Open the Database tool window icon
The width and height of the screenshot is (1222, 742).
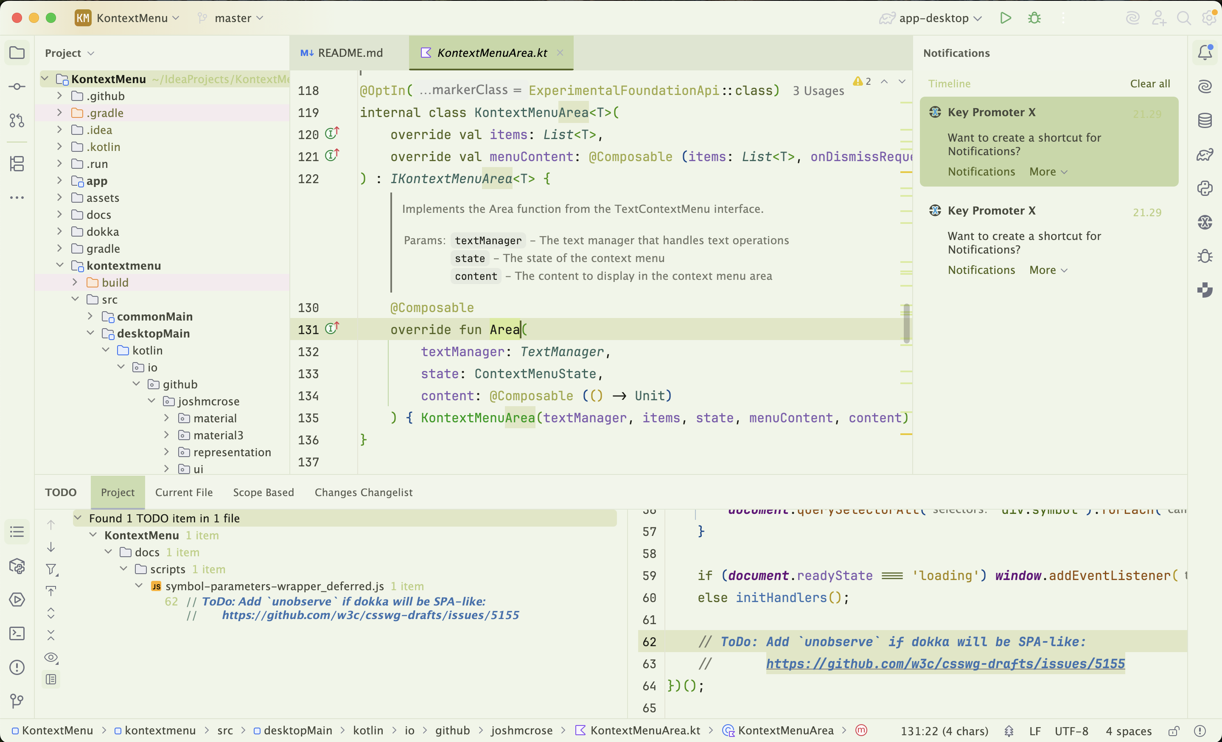1205,120
